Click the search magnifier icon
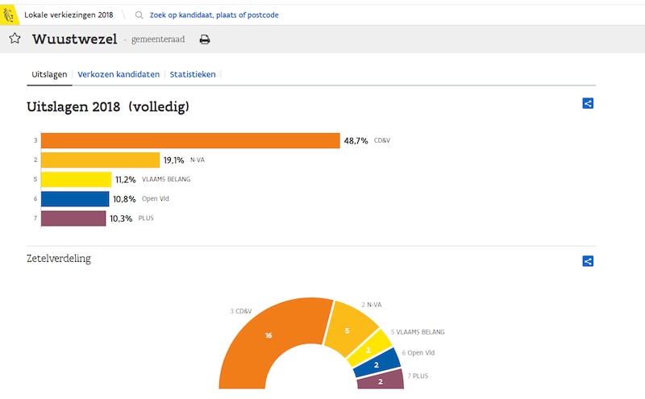 pyautogui.click(x=139, y=15)
